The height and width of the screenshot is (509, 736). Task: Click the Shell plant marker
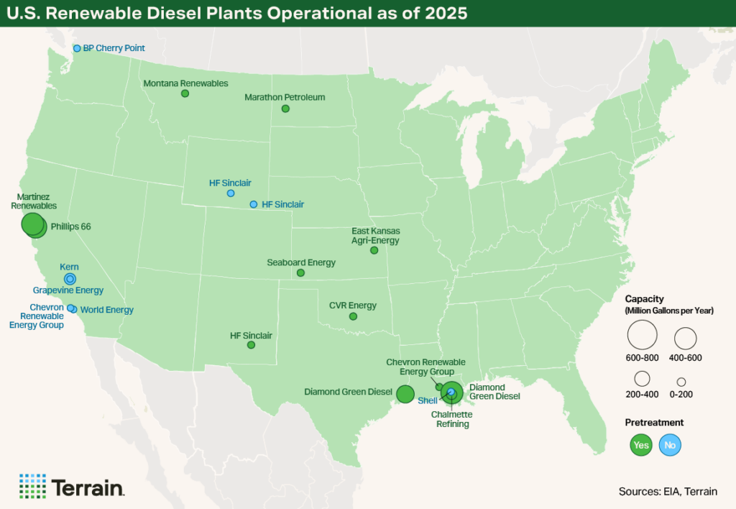coord(450,391)
